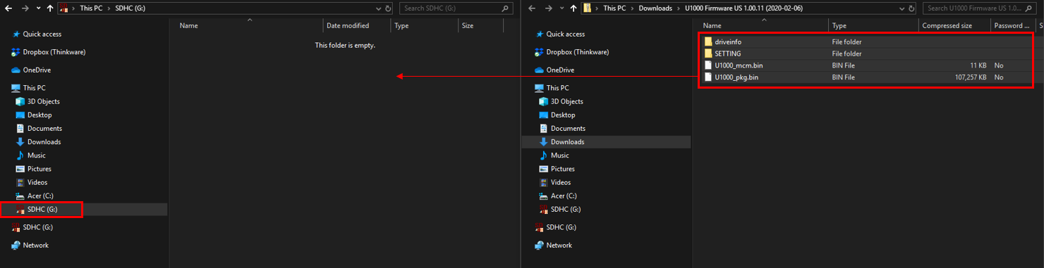
Task: Sort by Type in U1000 Firmware window
Action: [x=839, y=25]
